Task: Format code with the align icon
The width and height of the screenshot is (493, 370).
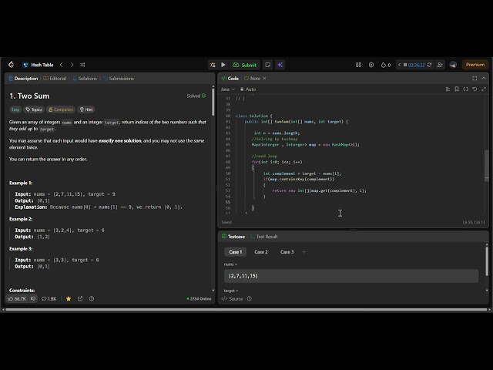Action: pyautogui.click(x=448, y=89)
